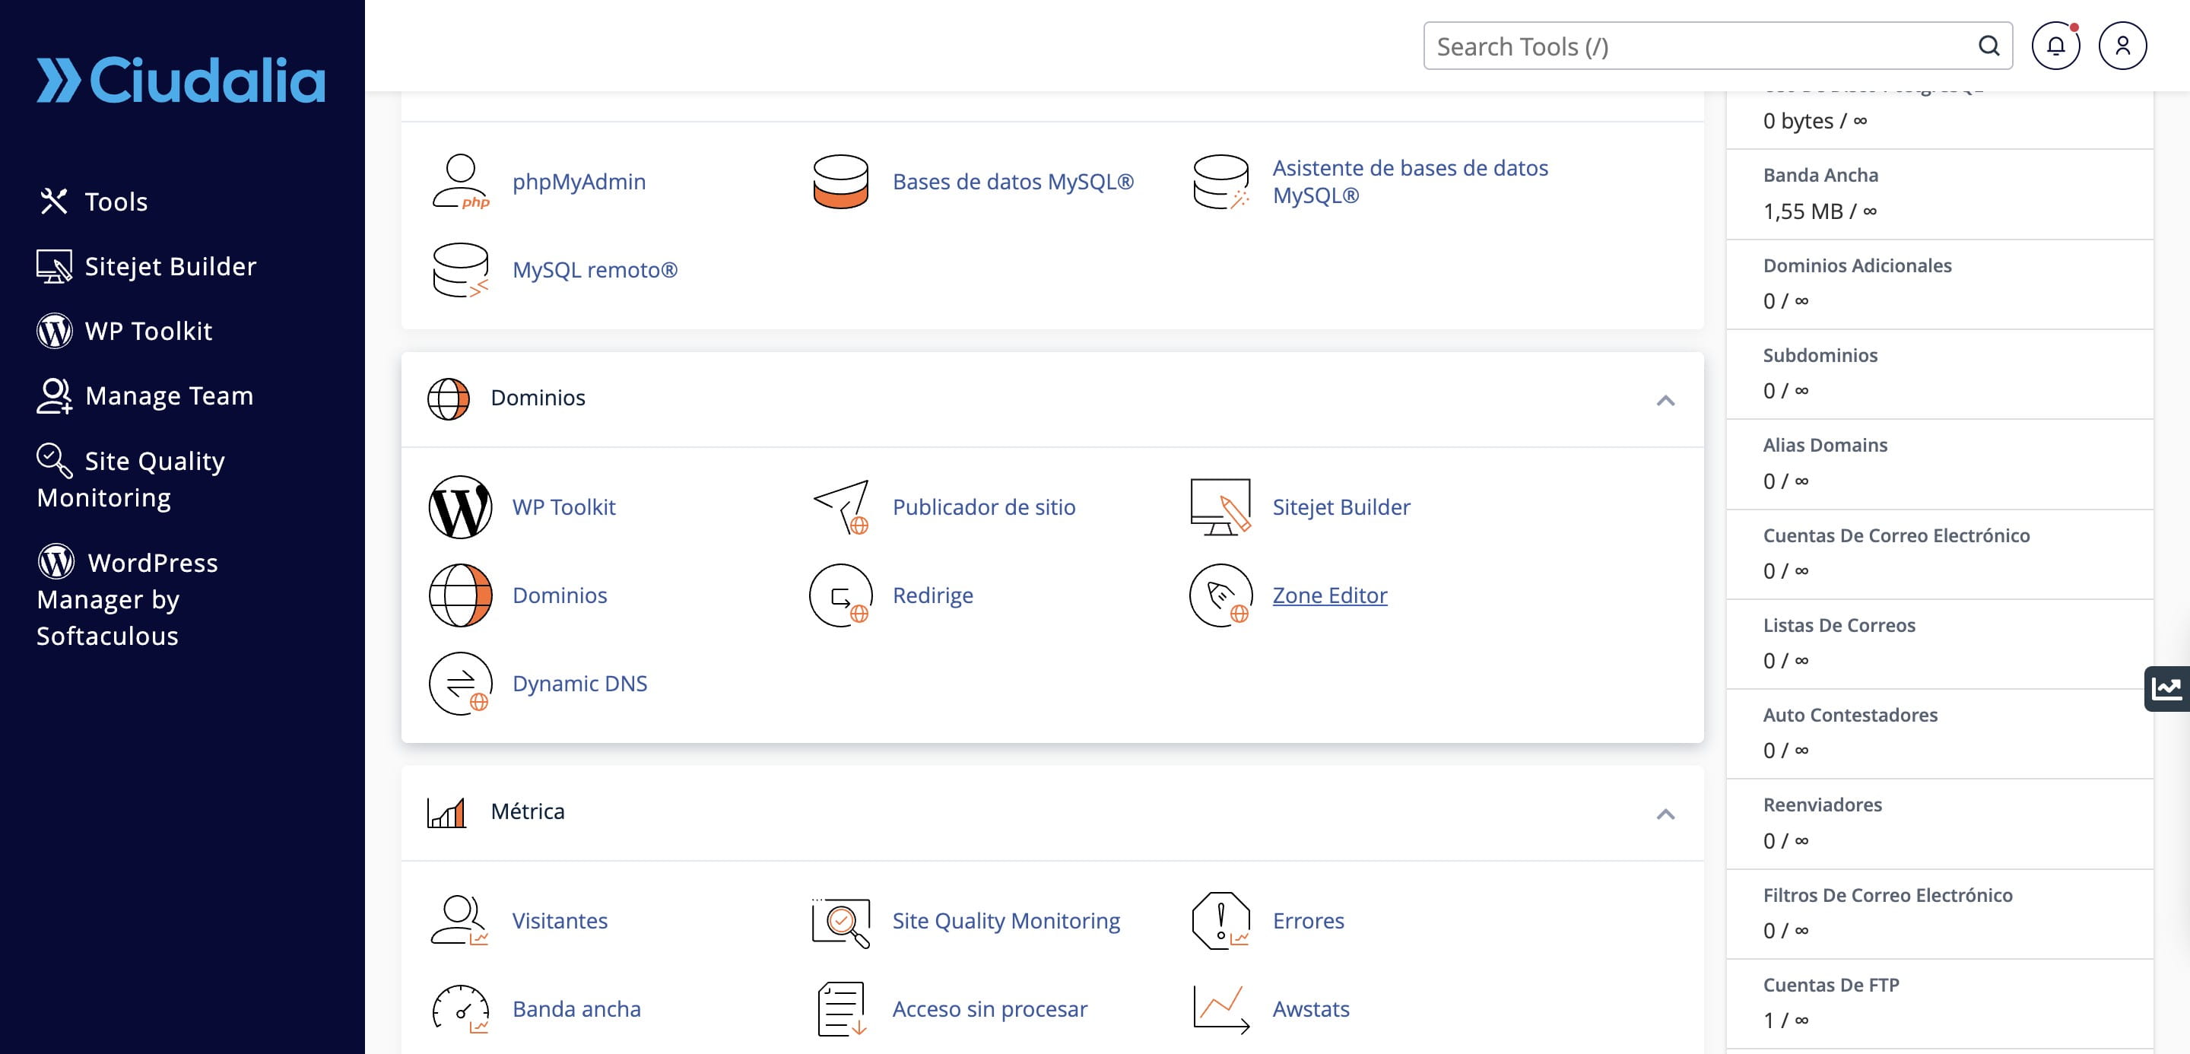The width and height of the screenshot is (2190, 1054).
Task: Open the notifications bell
Action: tap(2055, 46)
